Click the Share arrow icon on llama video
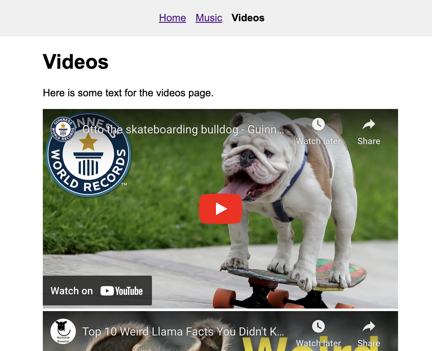The height and width of the screenshot is (351, 432). pyautogui.click(x=369, y=326)
